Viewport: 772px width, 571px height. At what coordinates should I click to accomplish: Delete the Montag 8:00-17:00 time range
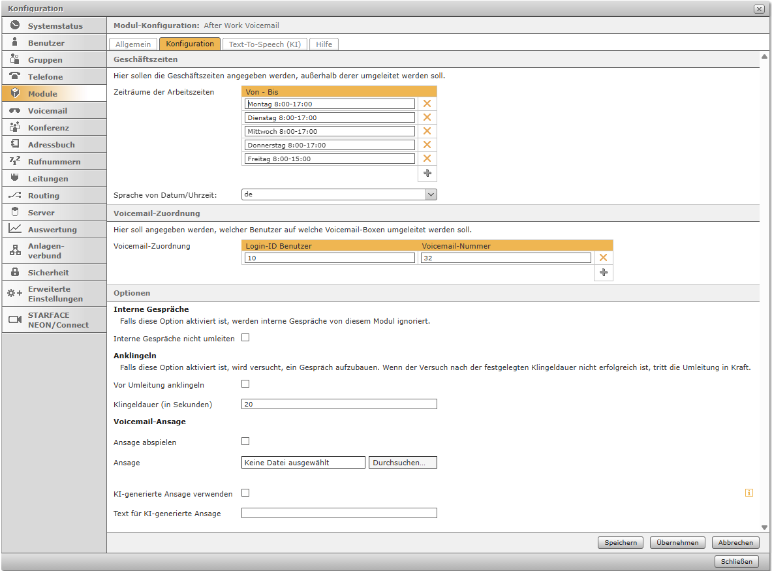tap(427, 104)
